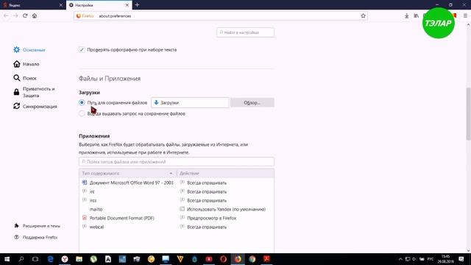Click the Загрузки download folder field

point(190,103)
